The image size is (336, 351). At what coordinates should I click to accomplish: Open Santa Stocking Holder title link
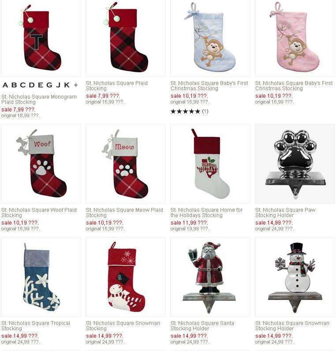[202, 326]
